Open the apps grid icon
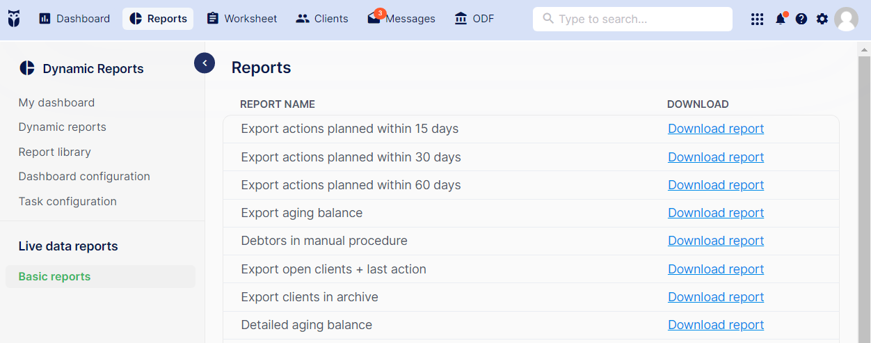 pyautogui.click(x=758, y=19)
